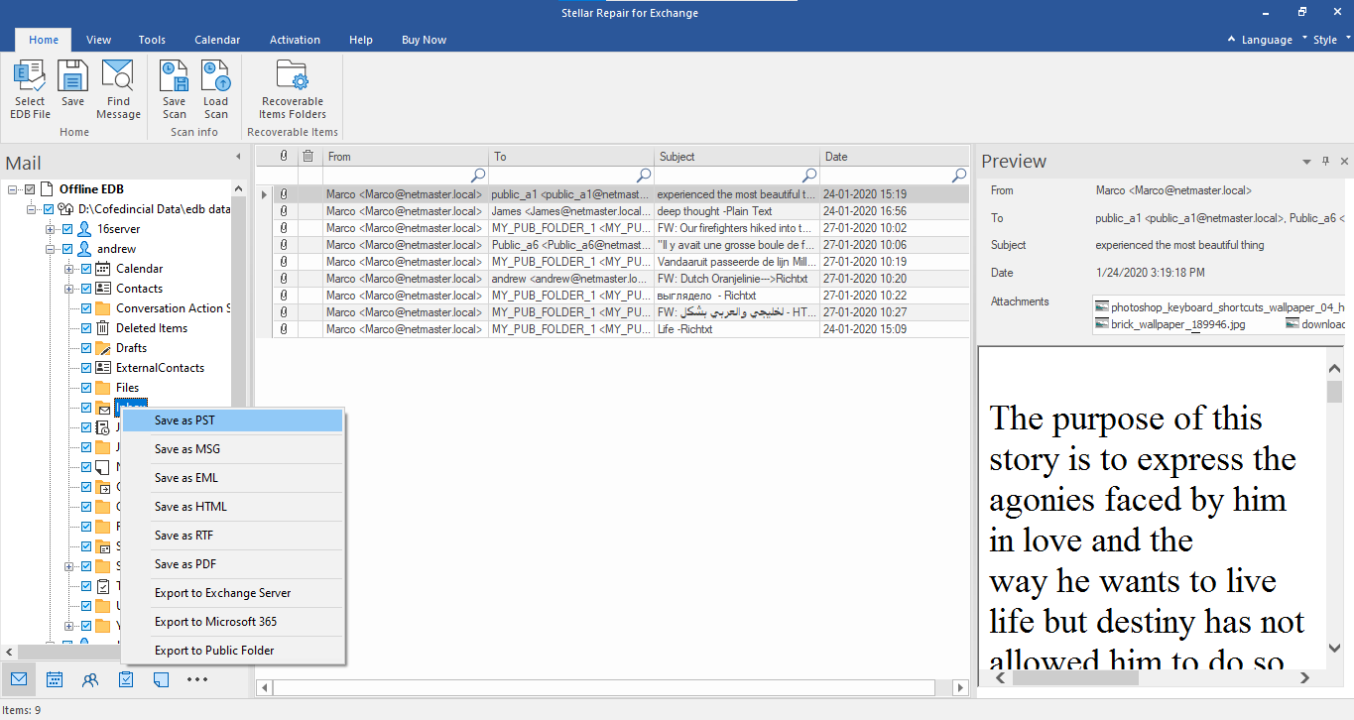Open the Activation ribbon tab
The image size is (1354, 720).
pyautogui.click(x=295, y=40)
